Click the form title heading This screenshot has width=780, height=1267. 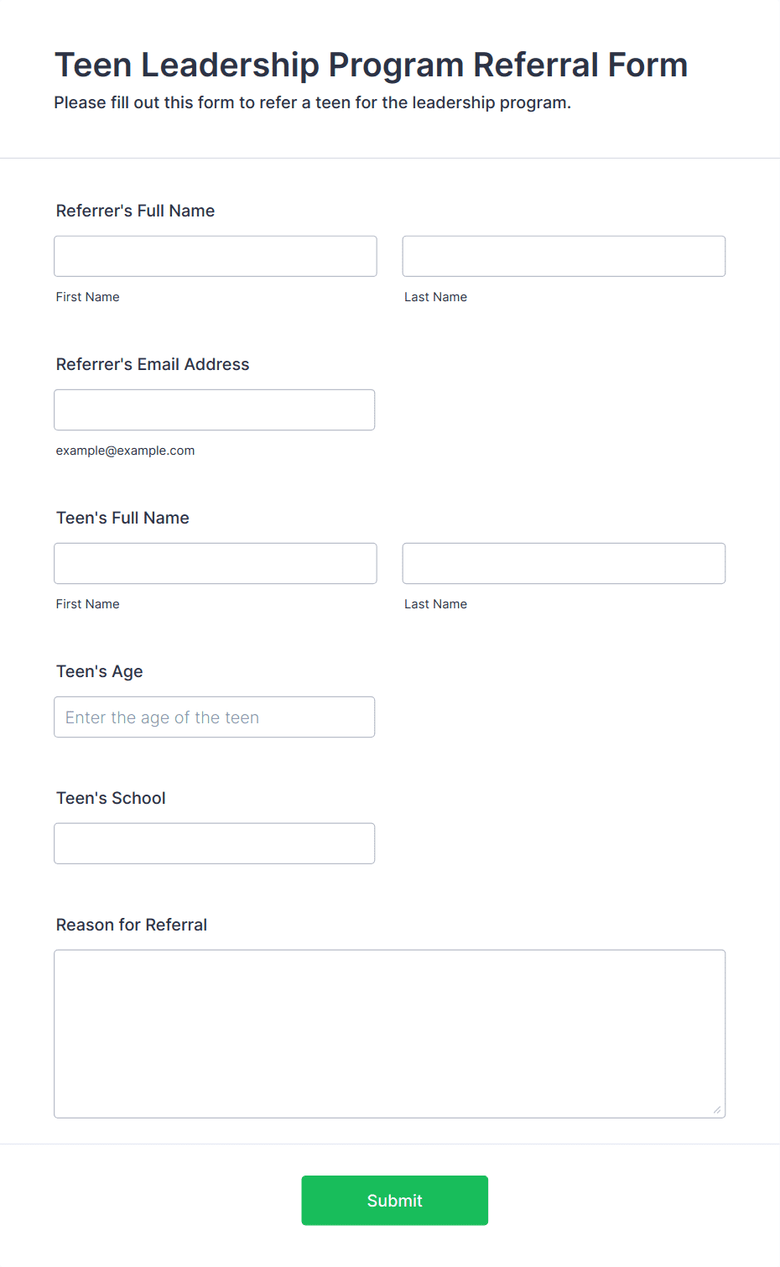click(371, 65)
